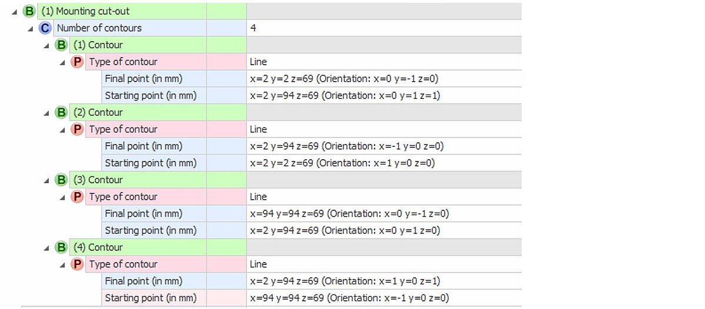Screen dimensions: 705x309
Task: Click the red P icon under (3) Contour
Action: pos(77,197)
